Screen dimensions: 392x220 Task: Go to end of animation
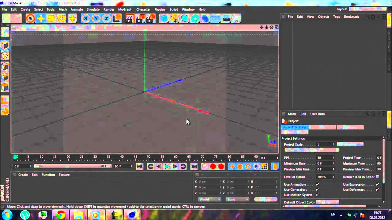pos(194,166)
